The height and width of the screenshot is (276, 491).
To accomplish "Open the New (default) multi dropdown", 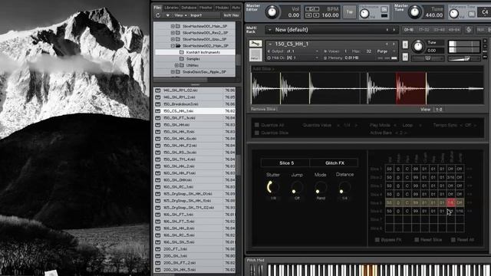I will point(269,30).
